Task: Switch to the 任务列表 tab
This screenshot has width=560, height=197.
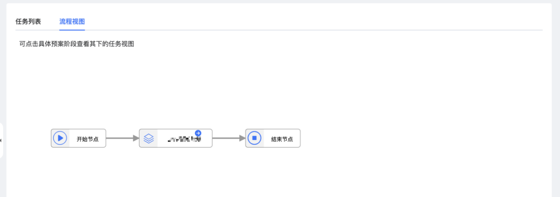Action: 28,21
